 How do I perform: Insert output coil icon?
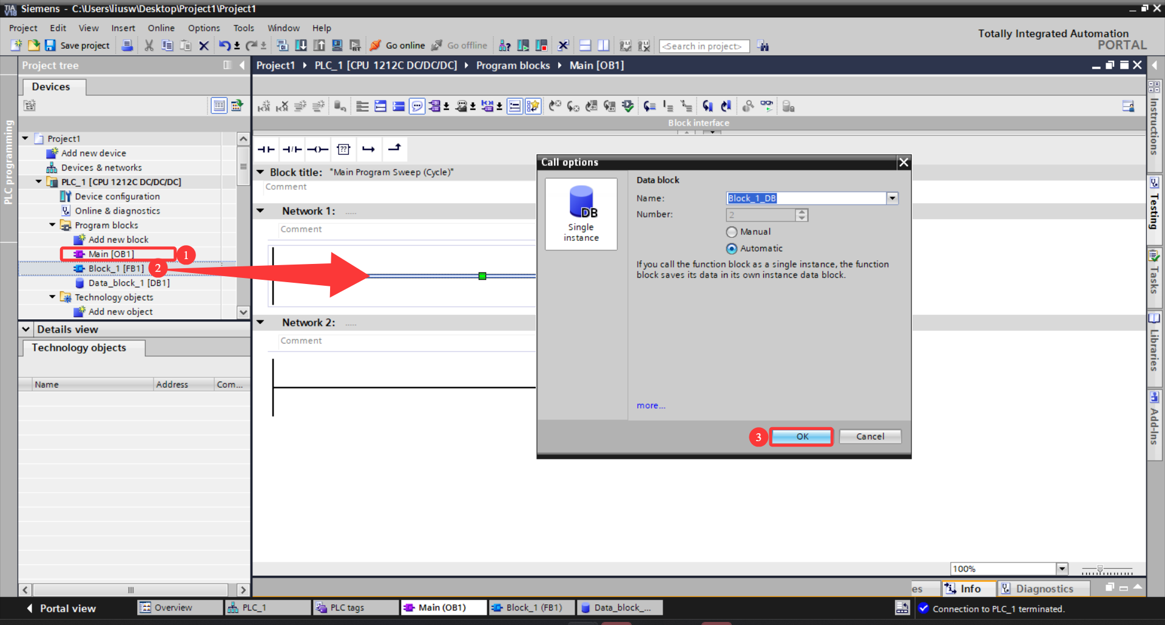(x=317, y=149)
